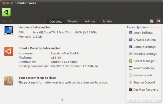
Task: Open the Admins tab
Action: (x=90, y=21)
